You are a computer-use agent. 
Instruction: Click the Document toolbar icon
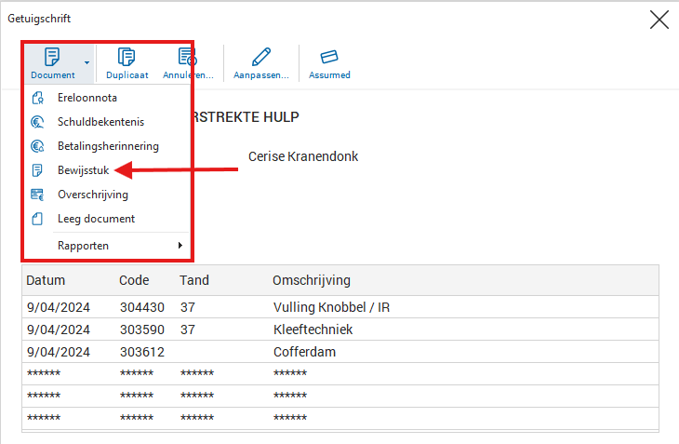[x=52, y=57]
